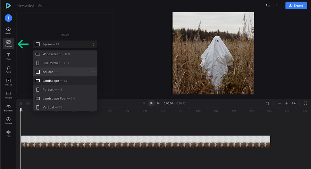Start screen Record tool
The image size is (311, 169).
click(x=9, y=120)
